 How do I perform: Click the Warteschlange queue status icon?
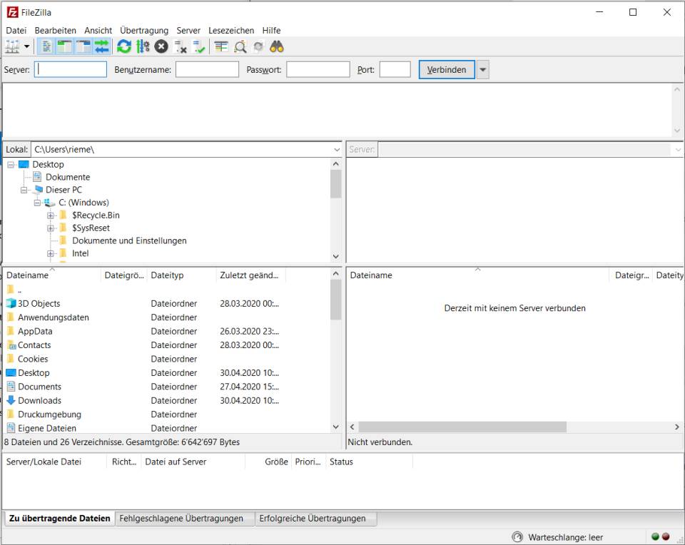click(x=517, y=536)
